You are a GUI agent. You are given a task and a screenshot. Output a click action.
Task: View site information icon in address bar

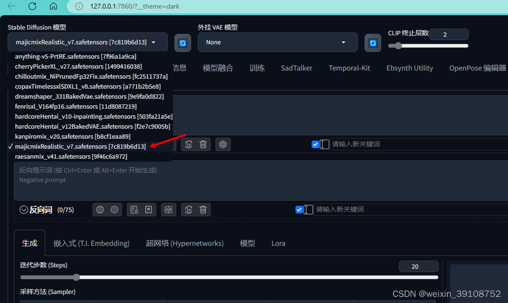[x=79, y=7]
